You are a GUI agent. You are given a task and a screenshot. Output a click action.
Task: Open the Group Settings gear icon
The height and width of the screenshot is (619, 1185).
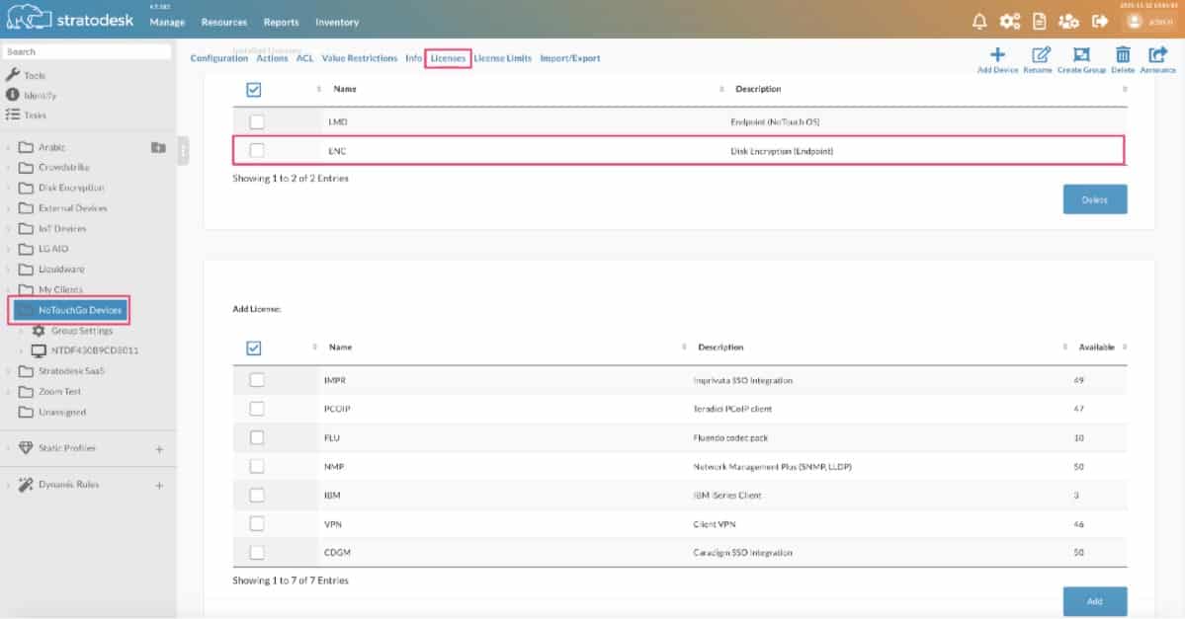(39, 331)
